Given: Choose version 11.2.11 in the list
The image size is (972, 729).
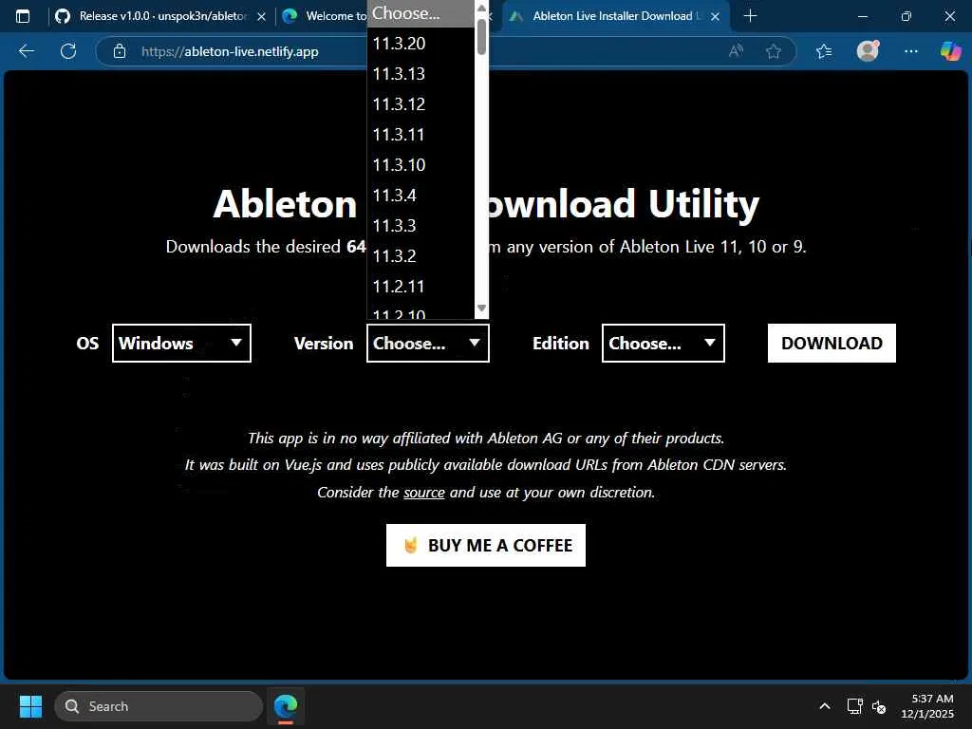Looking at the screenshot, I should tap(421, 287).
